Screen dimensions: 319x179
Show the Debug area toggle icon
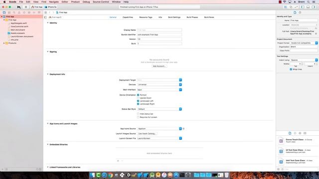(x=308, y=7)
